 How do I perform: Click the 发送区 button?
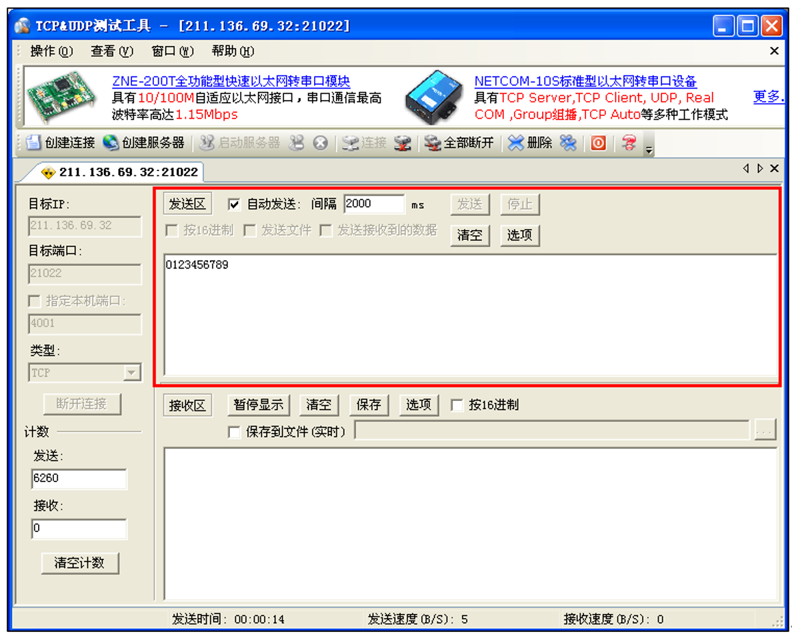pyautogui.click(x=187, y=204)
